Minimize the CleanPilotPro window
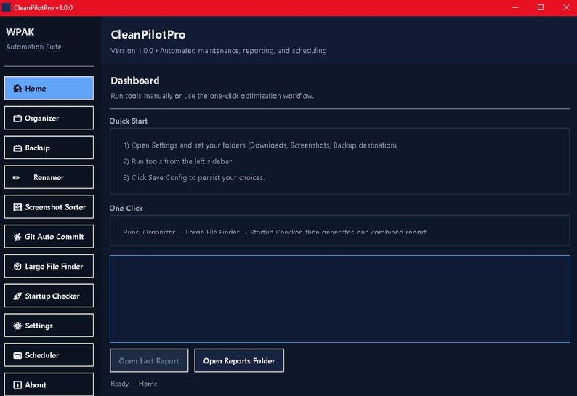Viewport: 577px width, 396px height. [x=515, y=7]
